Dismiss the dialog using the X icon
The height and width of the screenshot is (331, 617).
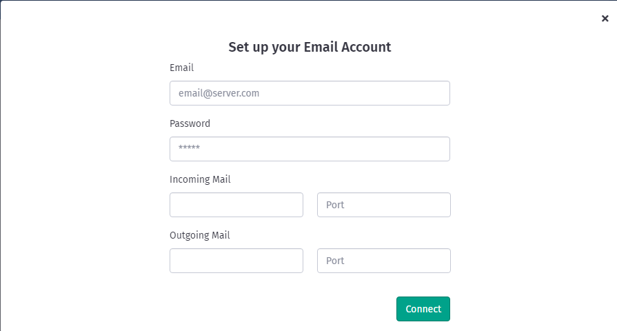tap(605, 19)
